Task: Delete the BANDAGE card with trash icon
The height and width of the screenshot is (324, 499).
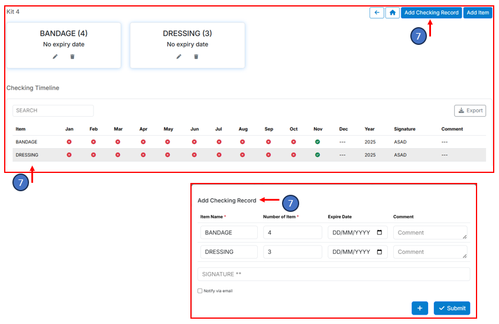Action: click(72, 57)
